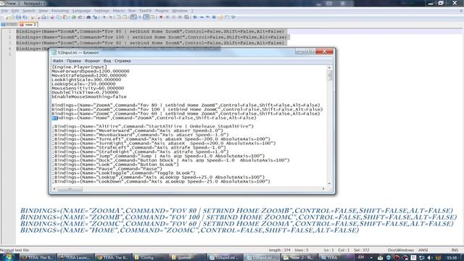Toggle synchronized vertical scrolling icon
The height and width of the screenshot is (261, 464).
coord(118,17)
